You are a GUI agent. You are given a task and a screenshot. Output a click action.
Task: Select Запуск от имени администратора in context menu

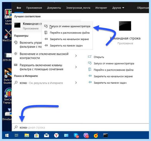point(67,26)
